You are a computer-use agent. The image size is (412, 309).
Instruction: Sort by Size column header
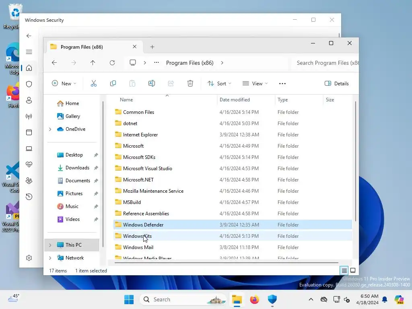pyautogui.click(x=338, y=100)
